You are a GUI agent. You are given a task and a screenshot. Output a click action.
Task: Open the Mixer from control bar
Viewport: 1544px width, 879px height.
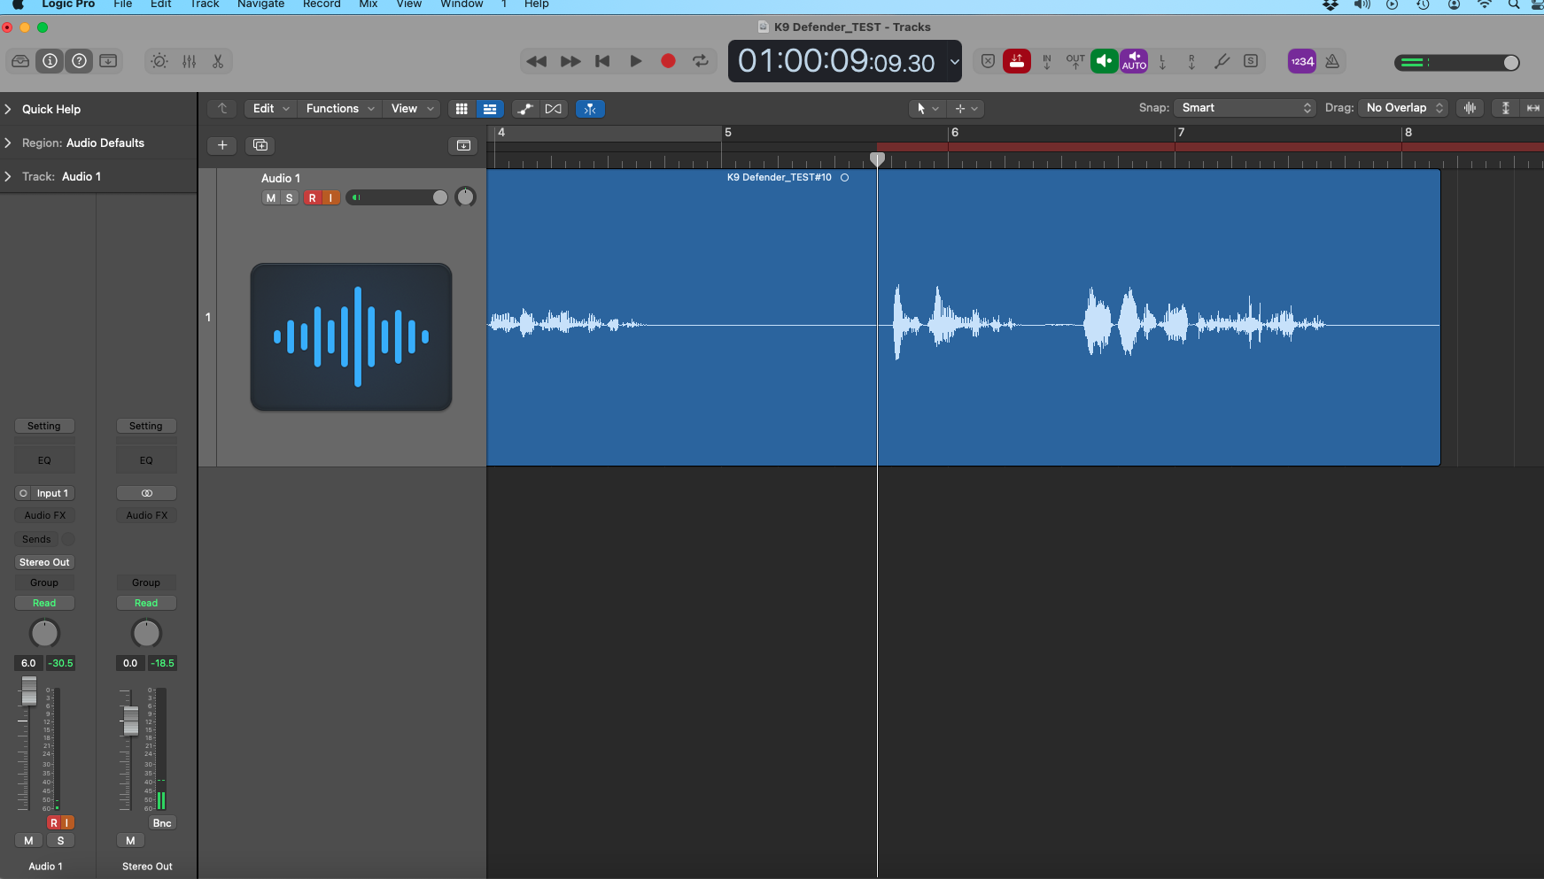coord(189,61)
